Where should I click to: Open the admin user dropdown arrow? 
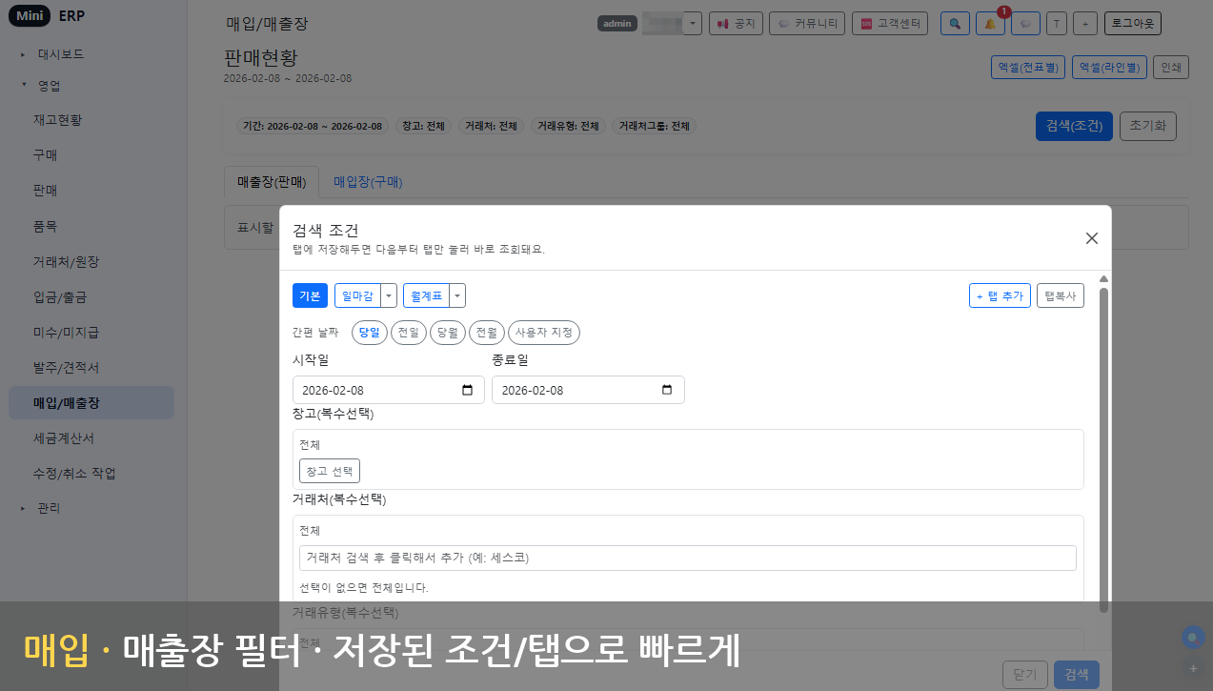pos(693,24)
